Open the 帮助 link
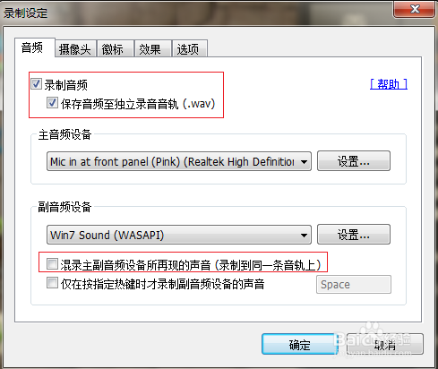 pyautogui.click(x=389, y=84)
